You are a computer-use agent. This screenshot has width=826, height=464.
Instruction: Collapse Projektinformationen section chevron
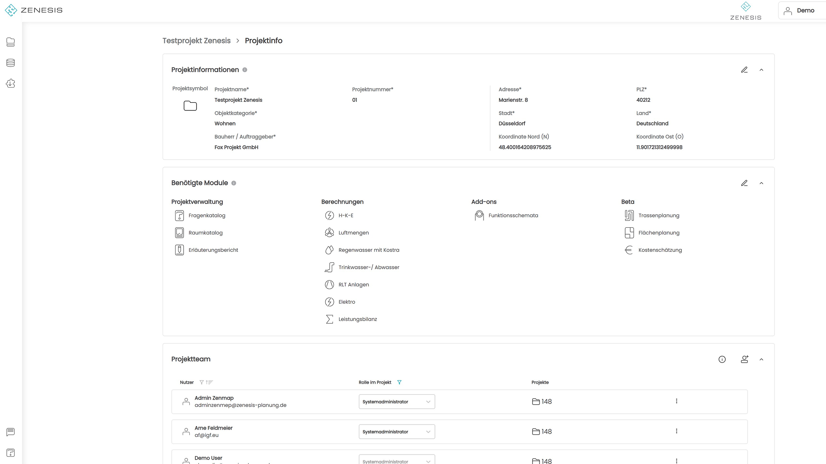pos(761,70)
